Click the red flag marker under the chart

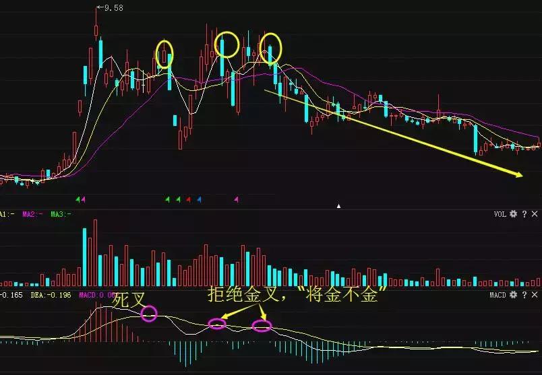tap(188, 199)
